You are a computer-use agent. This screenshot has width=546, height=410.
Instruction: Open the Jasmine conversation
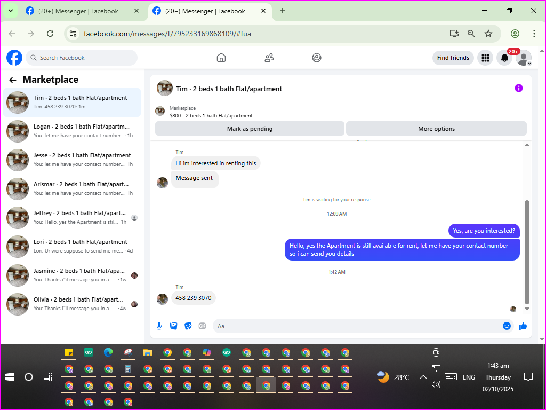coord(72,275)
